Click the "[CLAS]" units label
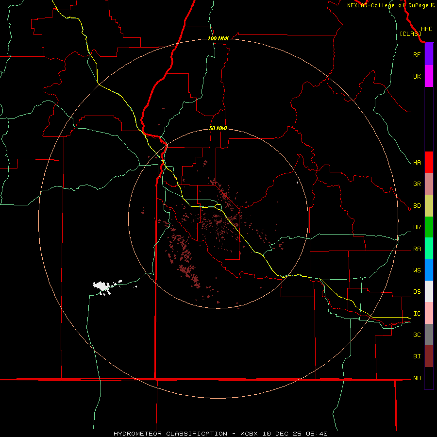 tap(410, 34)
